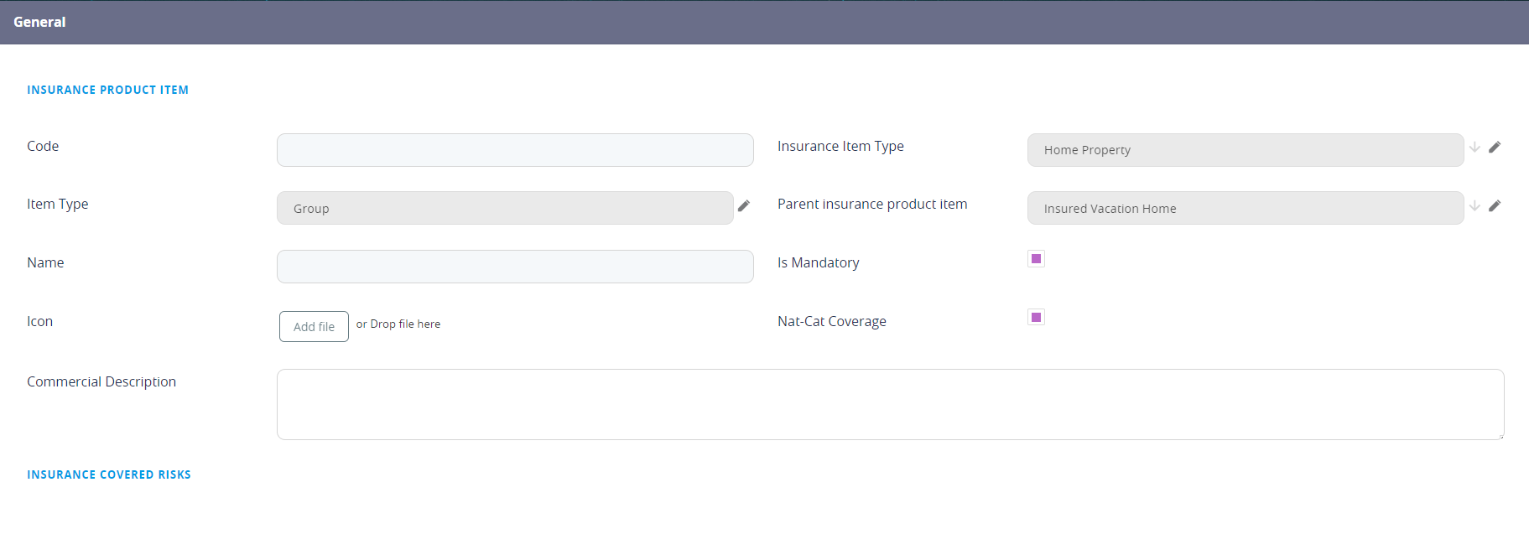Open the Insurance Covered Risks section heading
Image resolution: width=1529 pixels, height=560 pixels.
pyautogui.click(x=109, y=474)
